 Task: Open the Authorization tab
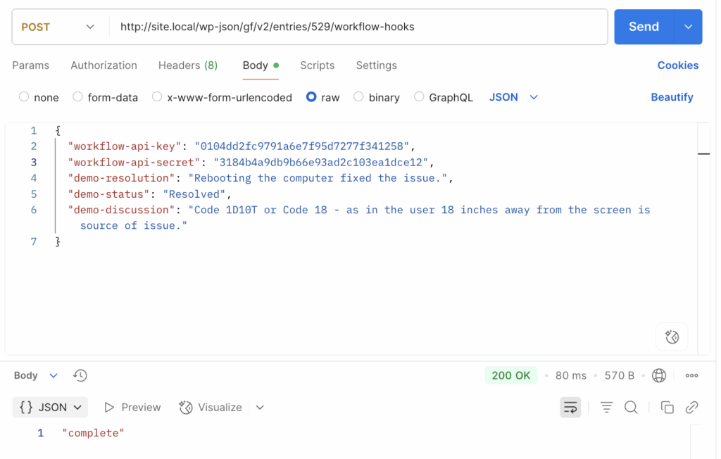tap(104, 65)
